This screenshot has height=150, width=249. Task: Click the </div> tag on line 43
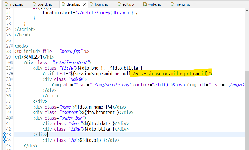click(x=40, y=135)
